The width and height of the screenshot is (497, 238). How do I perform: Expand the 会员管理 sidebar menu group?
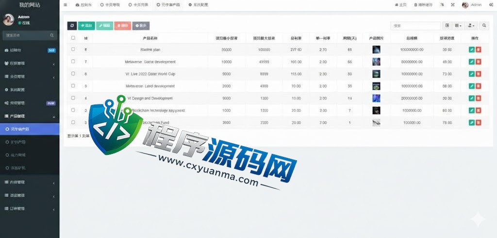[x=30, y=77]
